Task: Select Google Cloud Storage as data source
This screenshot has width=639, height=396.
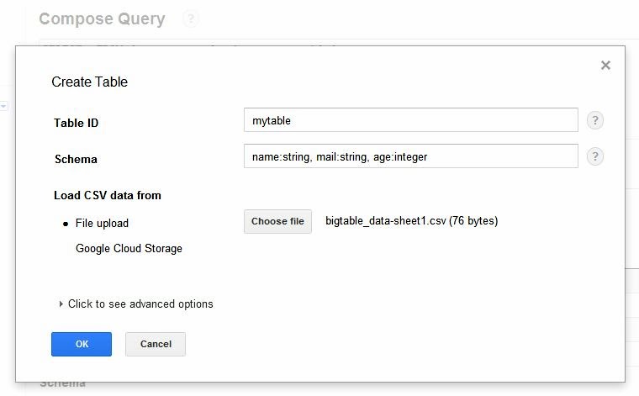Action: point(129,249)
